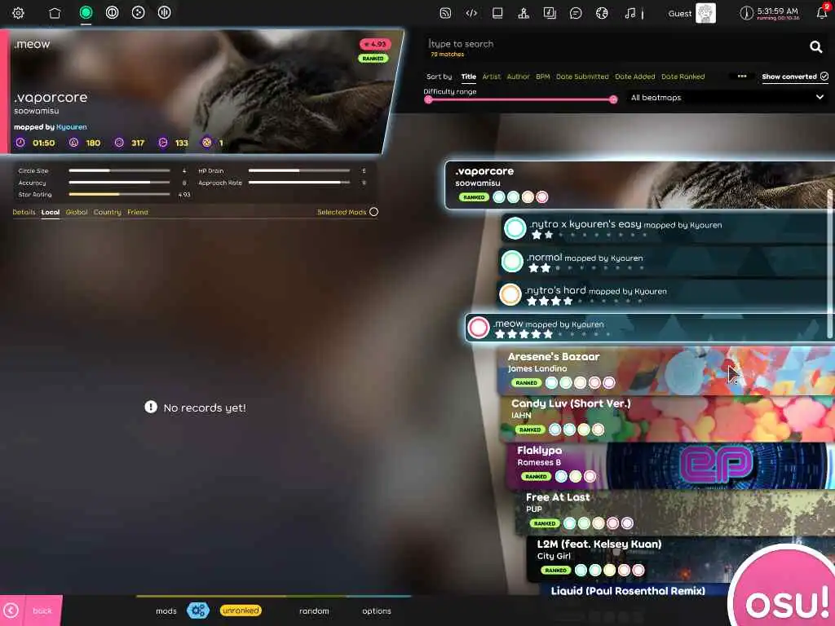Open settings via gear icon
This screenshot has width=835, height=626.
pos(18,13)
